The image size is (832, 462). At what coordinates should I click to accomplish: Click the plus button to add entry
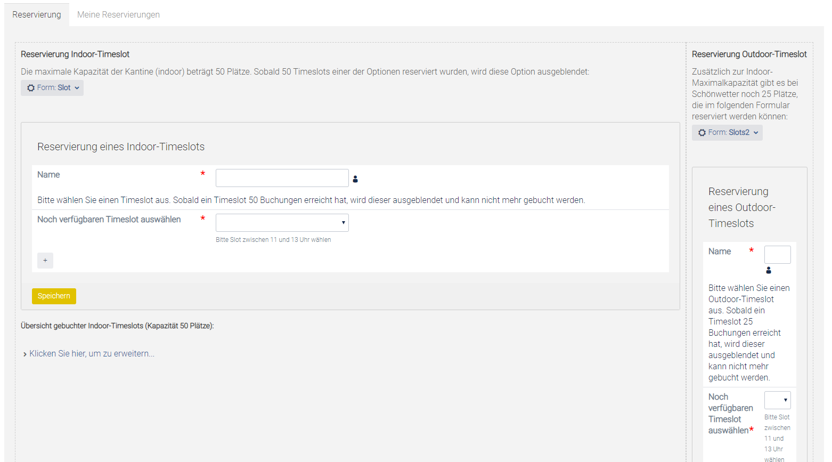click(45, 261)
